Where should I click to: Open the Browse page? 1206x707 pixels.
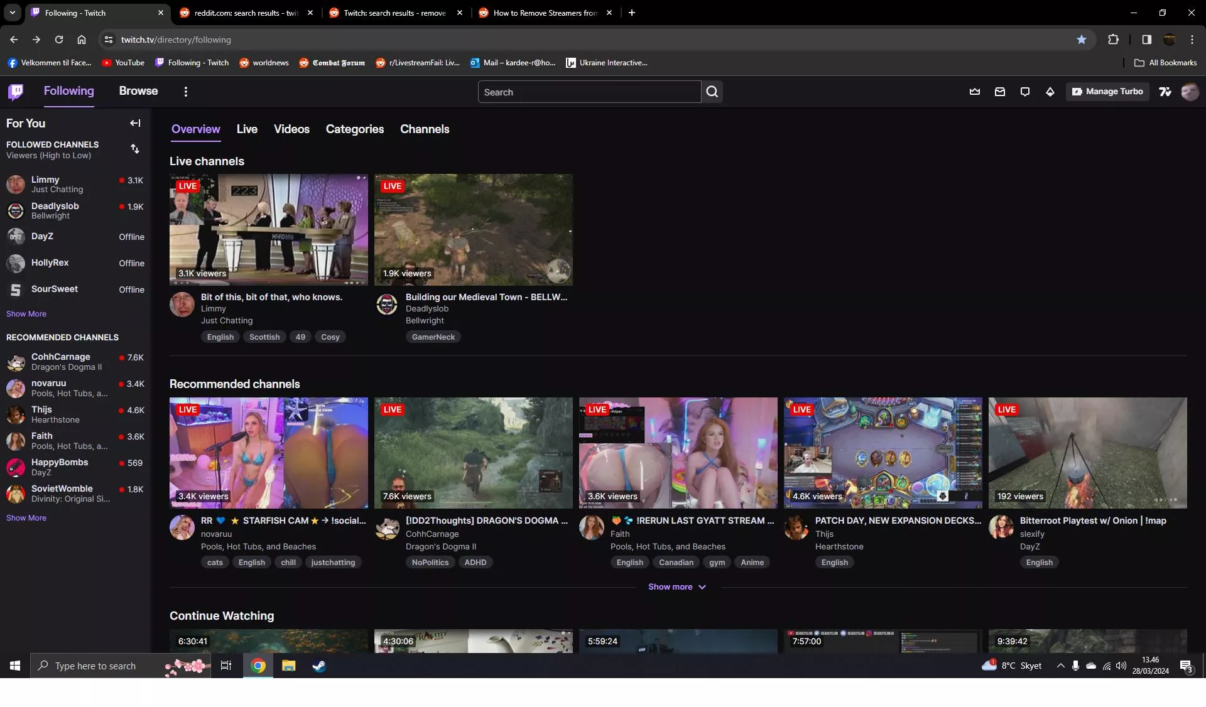[138, 91]
